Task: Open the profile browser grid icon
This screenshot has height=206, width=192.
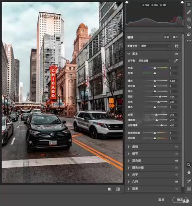Action: coord(176,46)
